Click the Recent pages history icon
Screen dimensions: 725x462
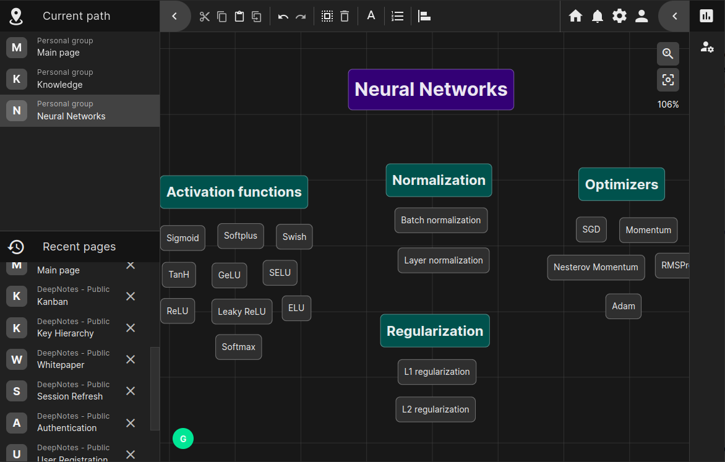pyautogui.click(x=16, y=247)
